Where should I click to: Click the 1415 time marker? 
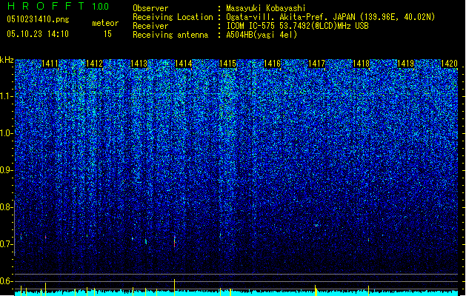click(227, 64)
